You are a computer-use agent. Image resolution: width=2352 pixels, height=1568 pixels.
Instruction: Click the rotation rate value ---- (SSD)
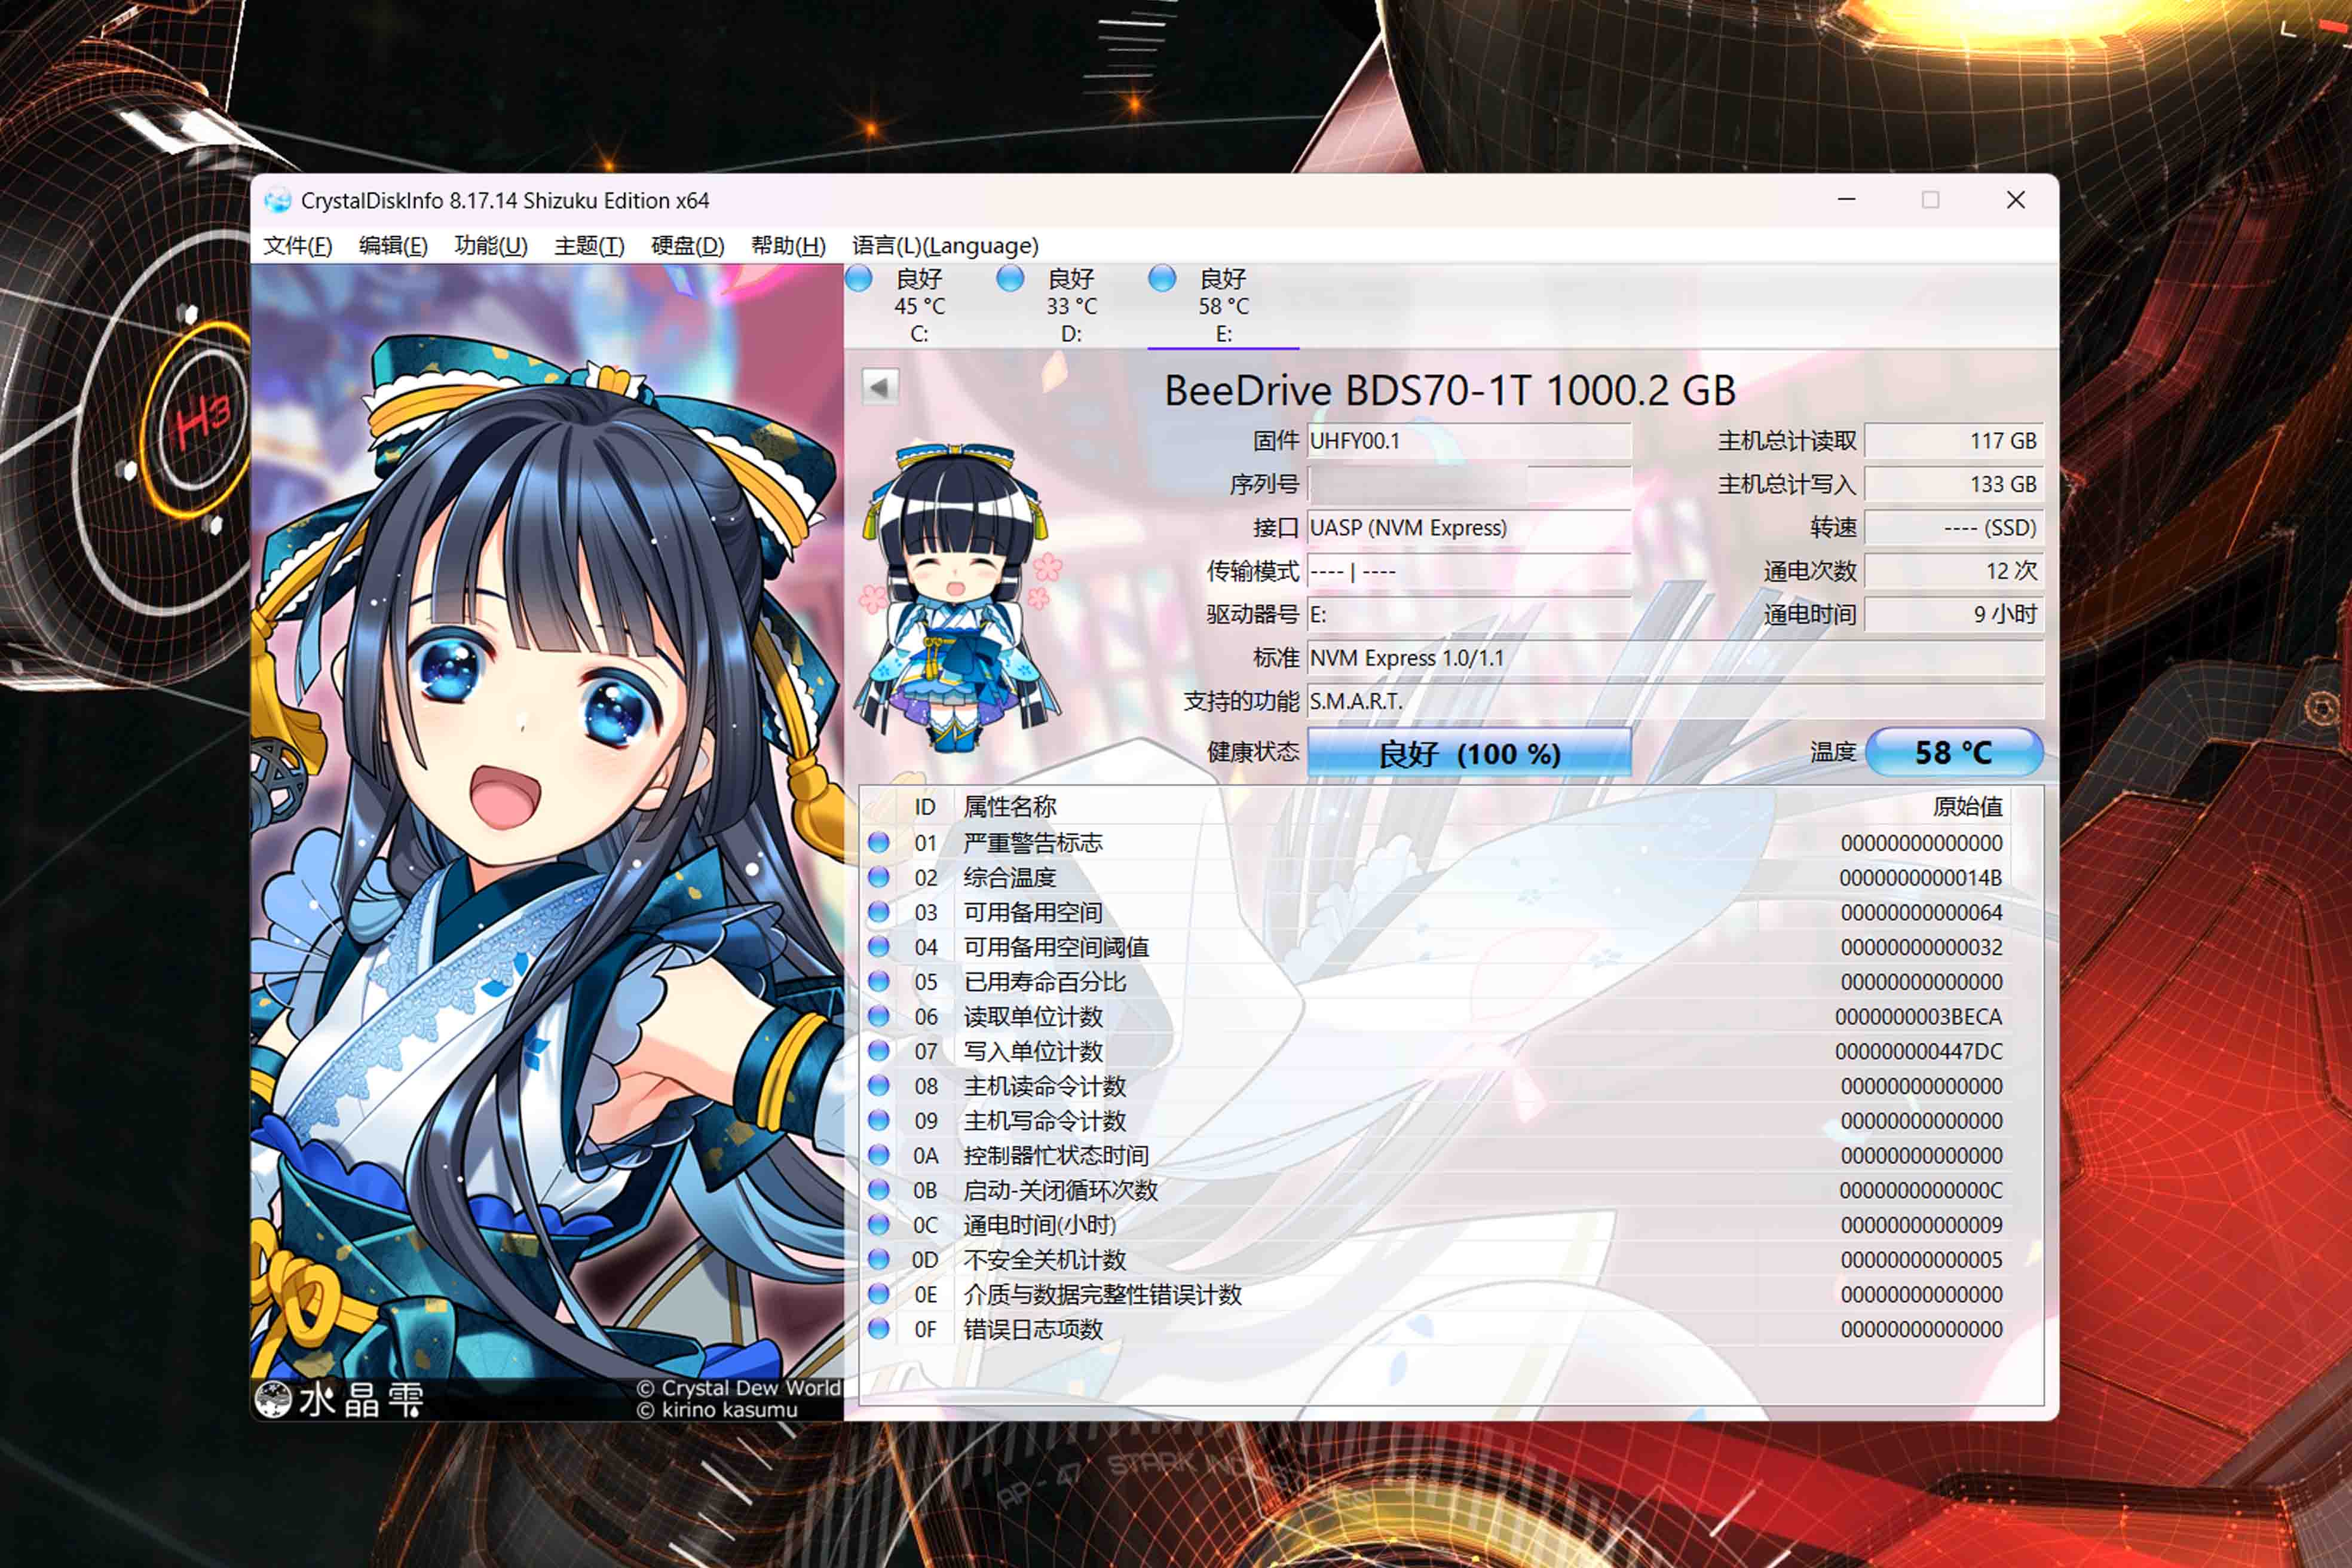click(x=1953, y=528)
